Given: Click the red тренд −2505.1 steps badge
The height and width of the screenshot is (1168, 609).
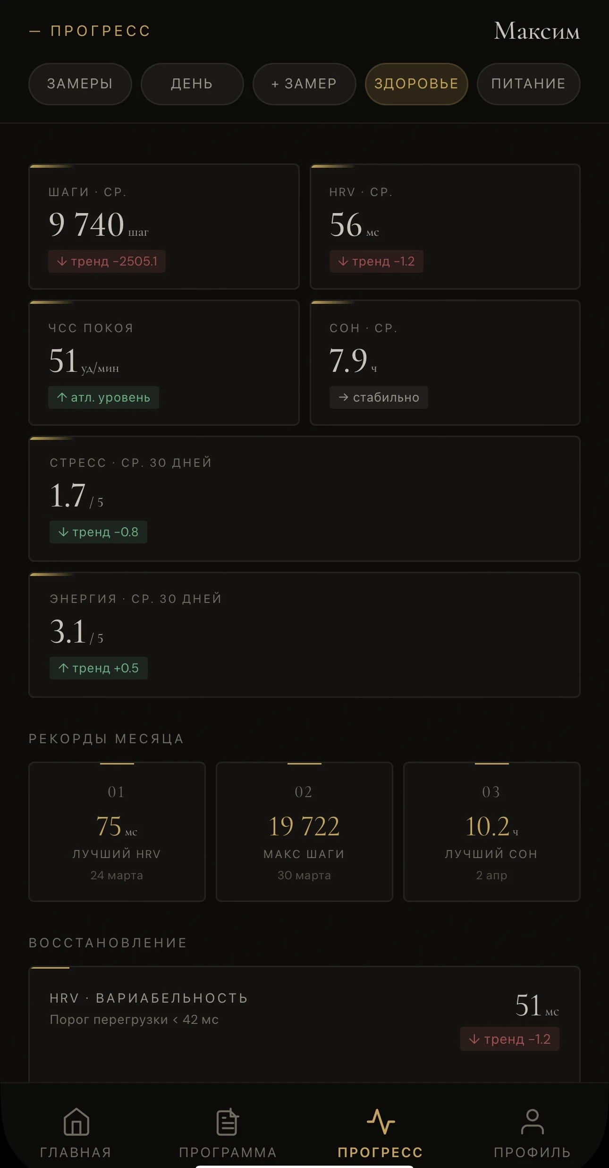Looking at the screenshot, I should (107, 261).
